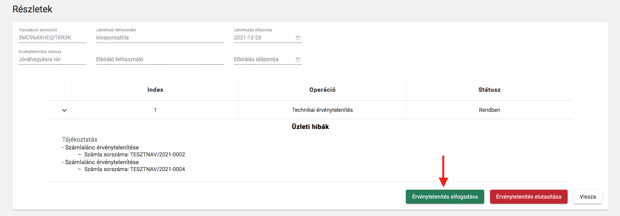Click Érvénytelenítés elfogadása green button
The image size is (620, 216).
pos(445,197)
